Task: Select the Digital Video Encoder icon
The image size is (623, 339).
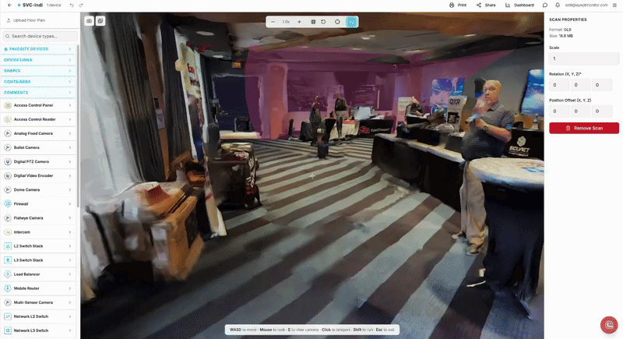Action: [x=8, y=175]
